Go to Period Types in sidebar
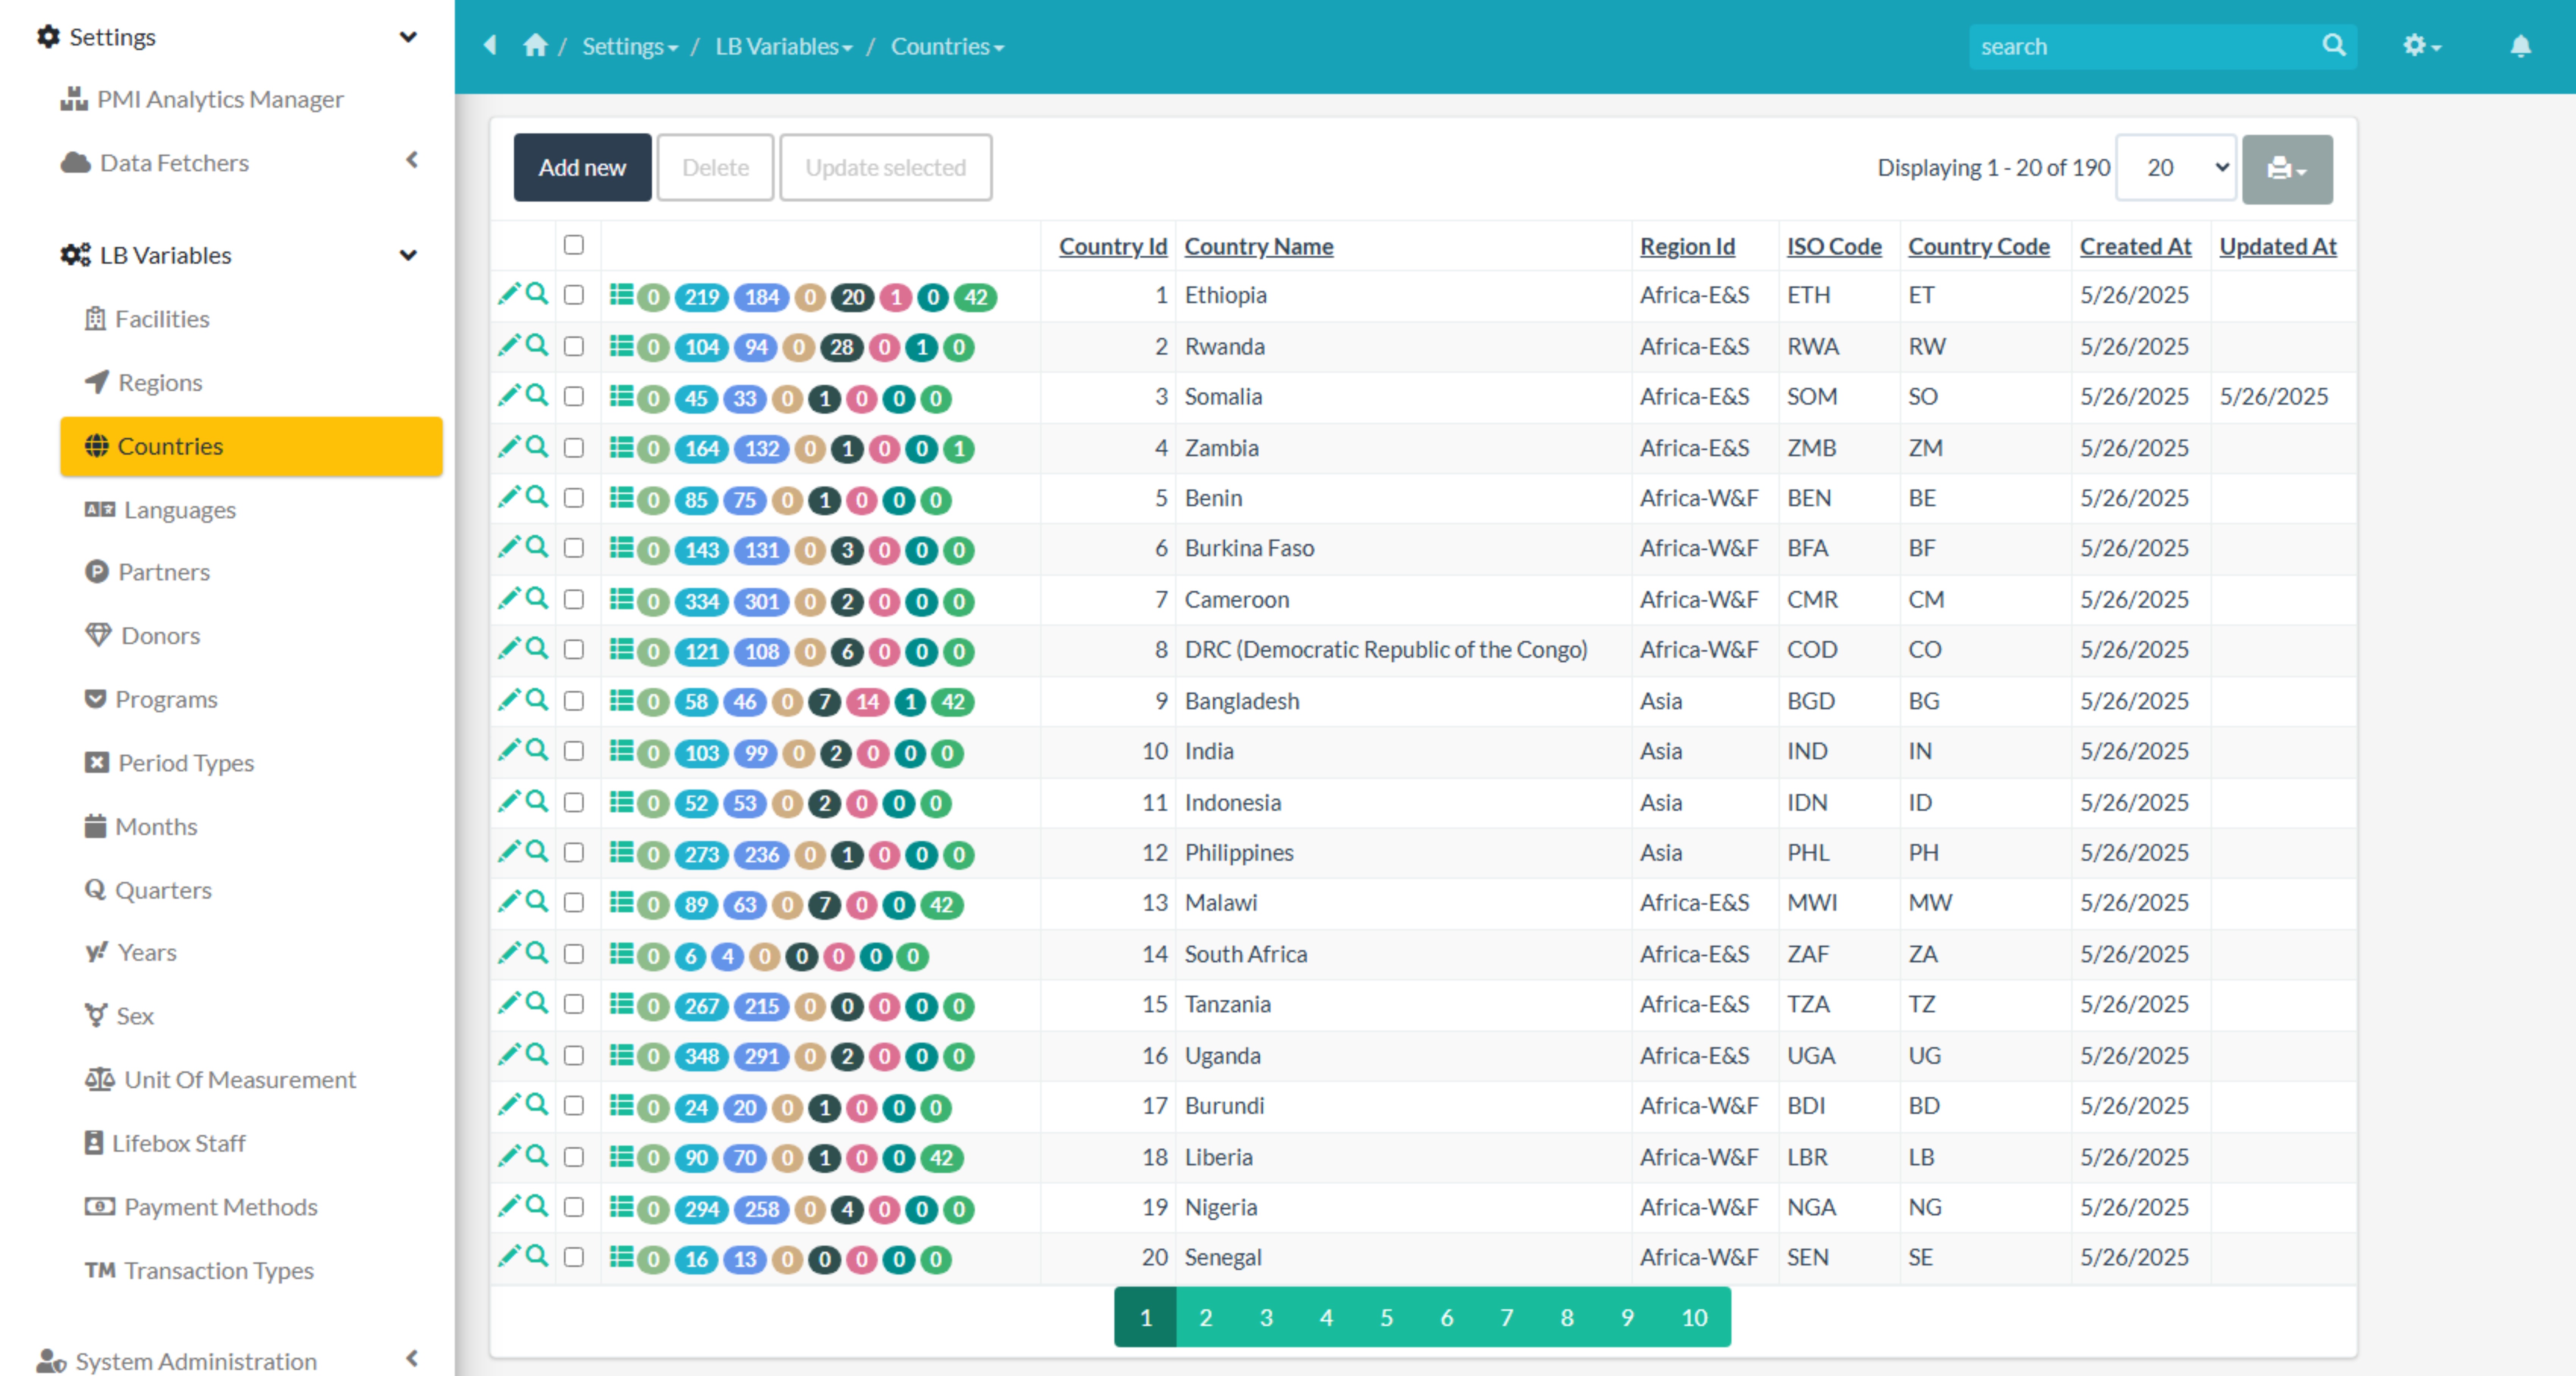 coord(186,763)
